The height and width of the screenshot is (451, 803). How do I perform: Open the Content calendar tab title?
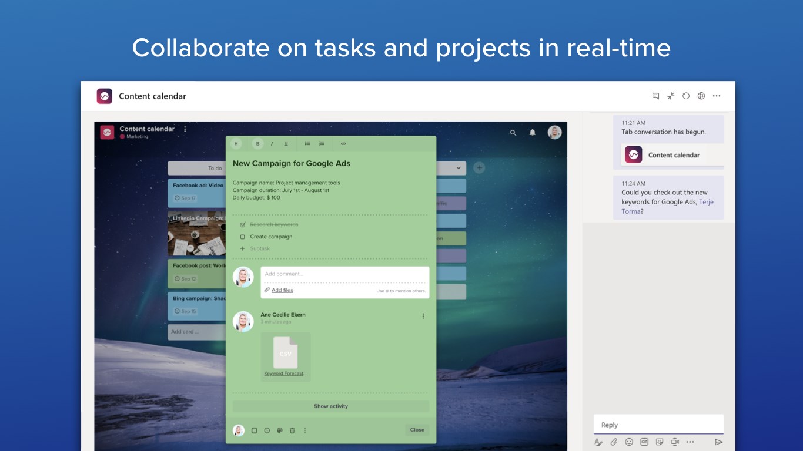point(152,96)
